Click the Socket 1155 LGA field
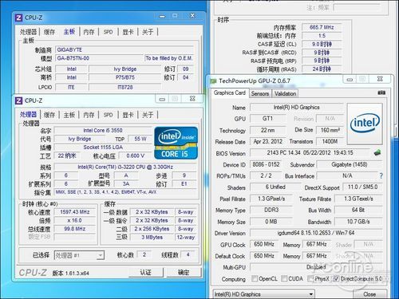 103,148
